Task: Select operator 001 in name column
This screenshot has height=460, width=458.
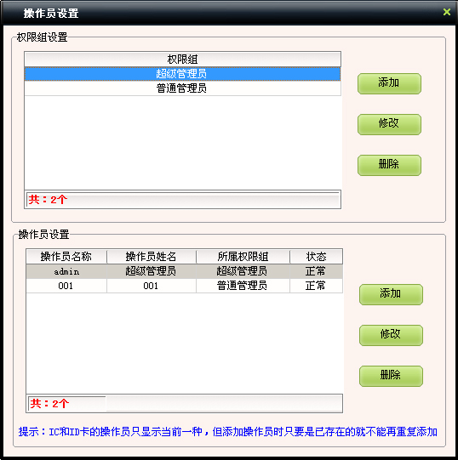Action: tap(66, 286)
